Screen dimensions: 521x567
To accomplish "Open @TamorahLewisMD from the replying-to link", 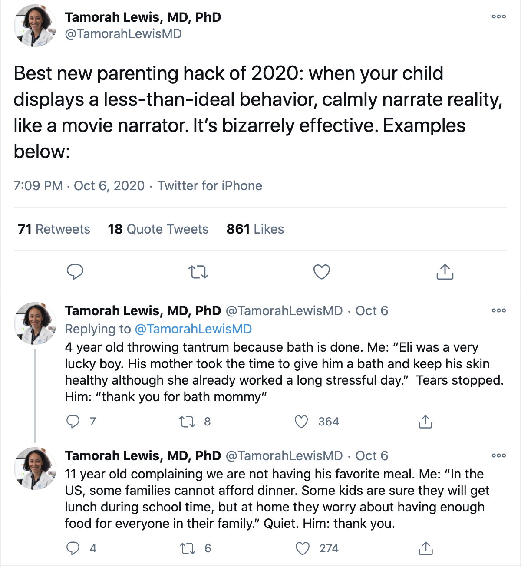I will tap(193, 329).
